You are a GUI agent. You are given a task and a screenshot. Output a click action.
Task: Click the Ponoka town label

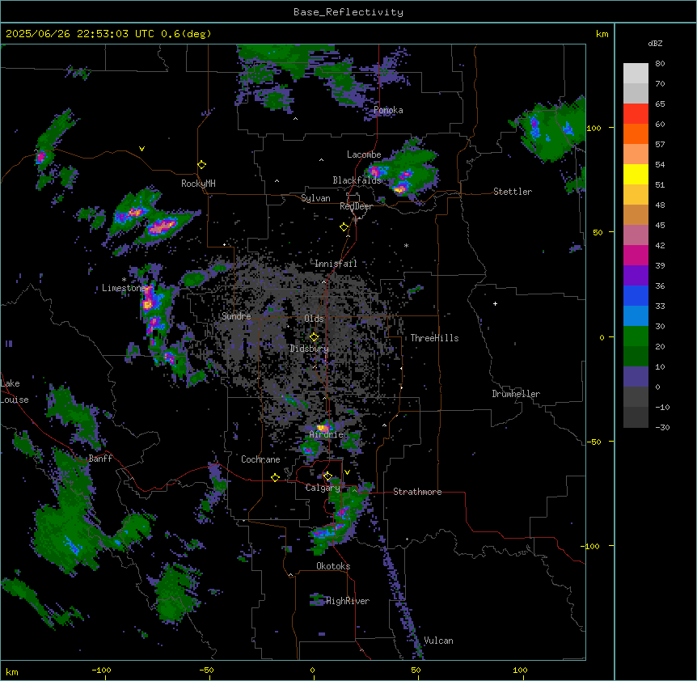point(388,110)
